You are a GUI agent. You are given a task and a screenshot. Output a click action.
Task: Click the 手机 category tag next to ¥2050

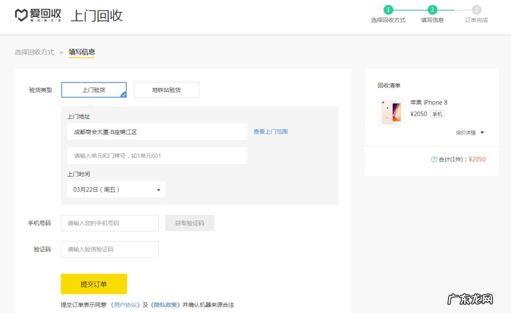click(438, 114)
